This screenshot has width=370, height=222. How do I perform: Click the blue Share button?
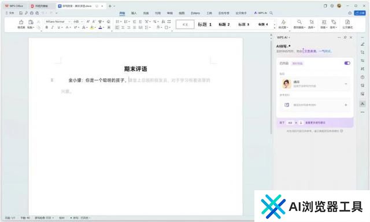tap(360, 13)
